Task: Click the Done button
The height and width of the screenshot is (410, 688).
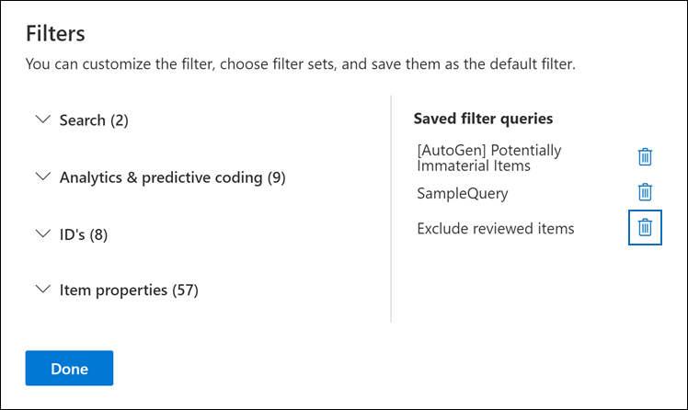Action: (x=69, y=368)
